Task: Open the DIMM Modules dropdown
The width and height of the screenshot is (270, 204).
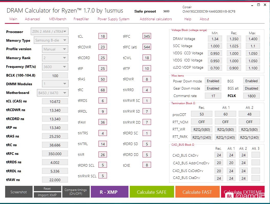Action: pyautogui.click(x=55, y=84)
